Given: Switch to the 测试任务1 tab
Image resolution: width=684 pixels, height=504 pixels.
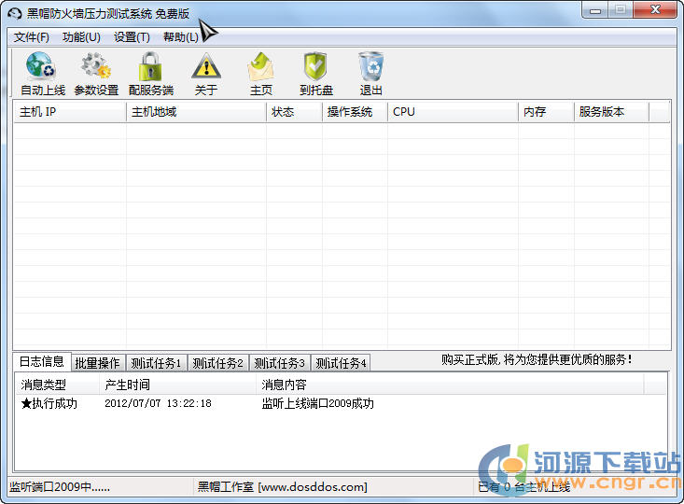Looking at the screenshot, I should [156, 363].
